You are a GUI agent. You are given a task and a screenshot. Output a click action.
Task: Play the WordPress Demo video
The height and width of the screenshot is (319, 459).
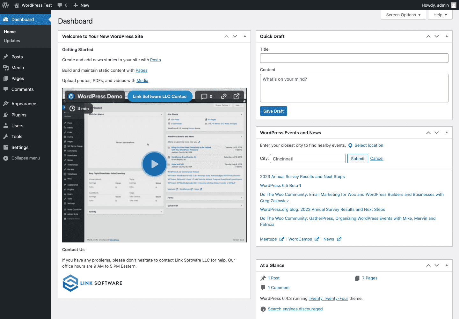(x=155, y=164)
